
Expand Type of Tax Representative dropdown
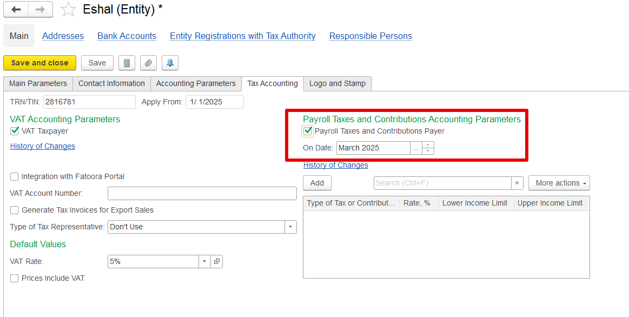pyautogui.click(x=290, y=227)
